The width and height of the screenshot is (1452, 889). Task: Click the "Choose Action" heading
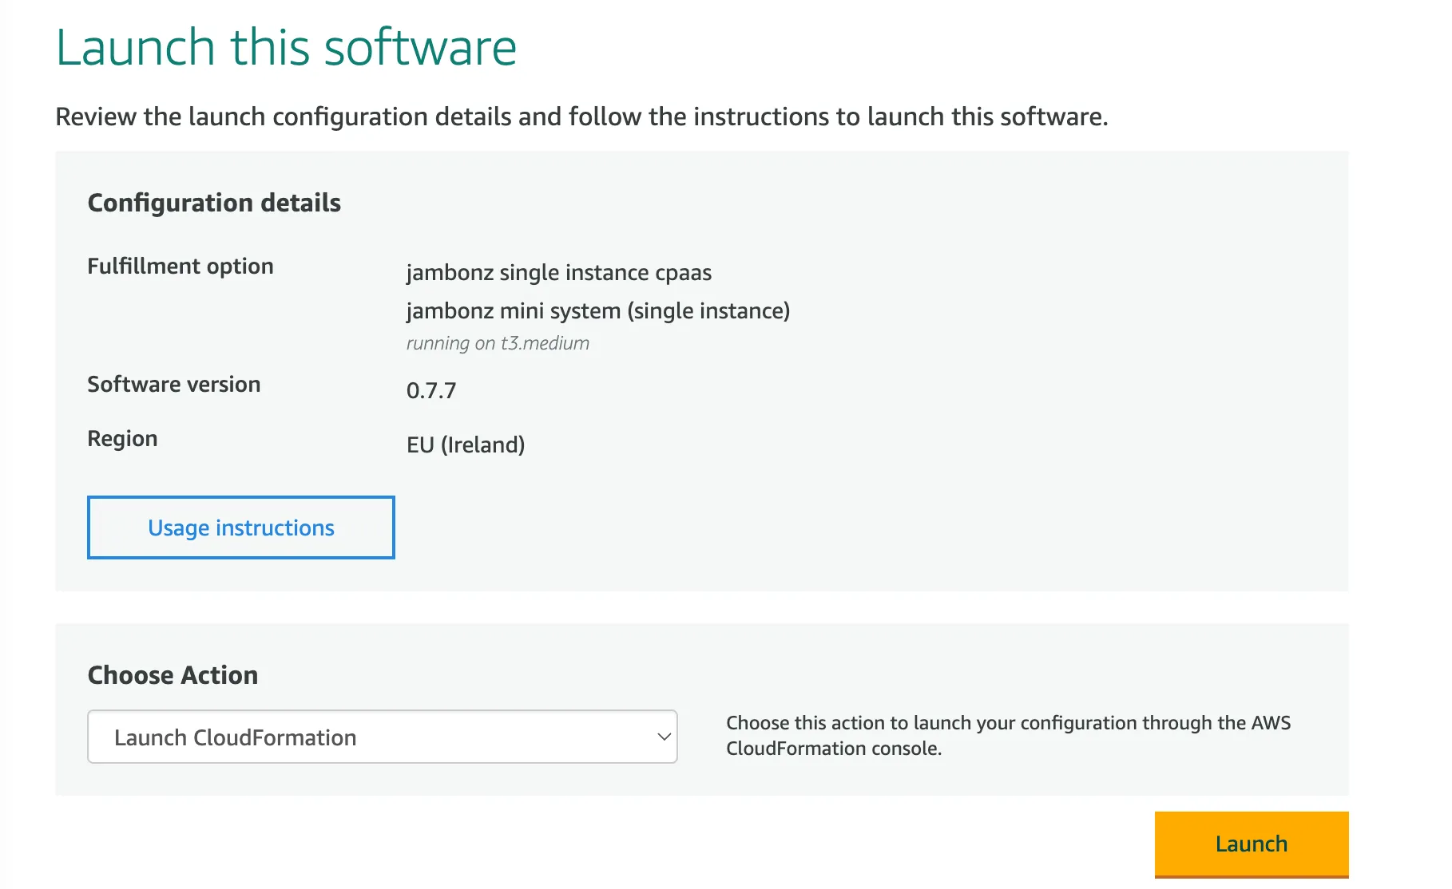click(173, 675)
